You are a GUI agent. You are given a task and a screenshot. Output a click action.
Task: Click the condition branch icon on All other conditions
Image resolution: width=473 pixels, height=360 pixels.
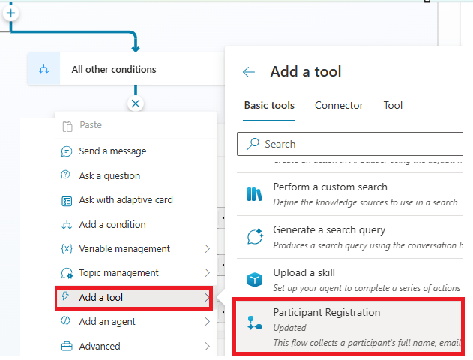pyautogui.click(x=43, y=70)
